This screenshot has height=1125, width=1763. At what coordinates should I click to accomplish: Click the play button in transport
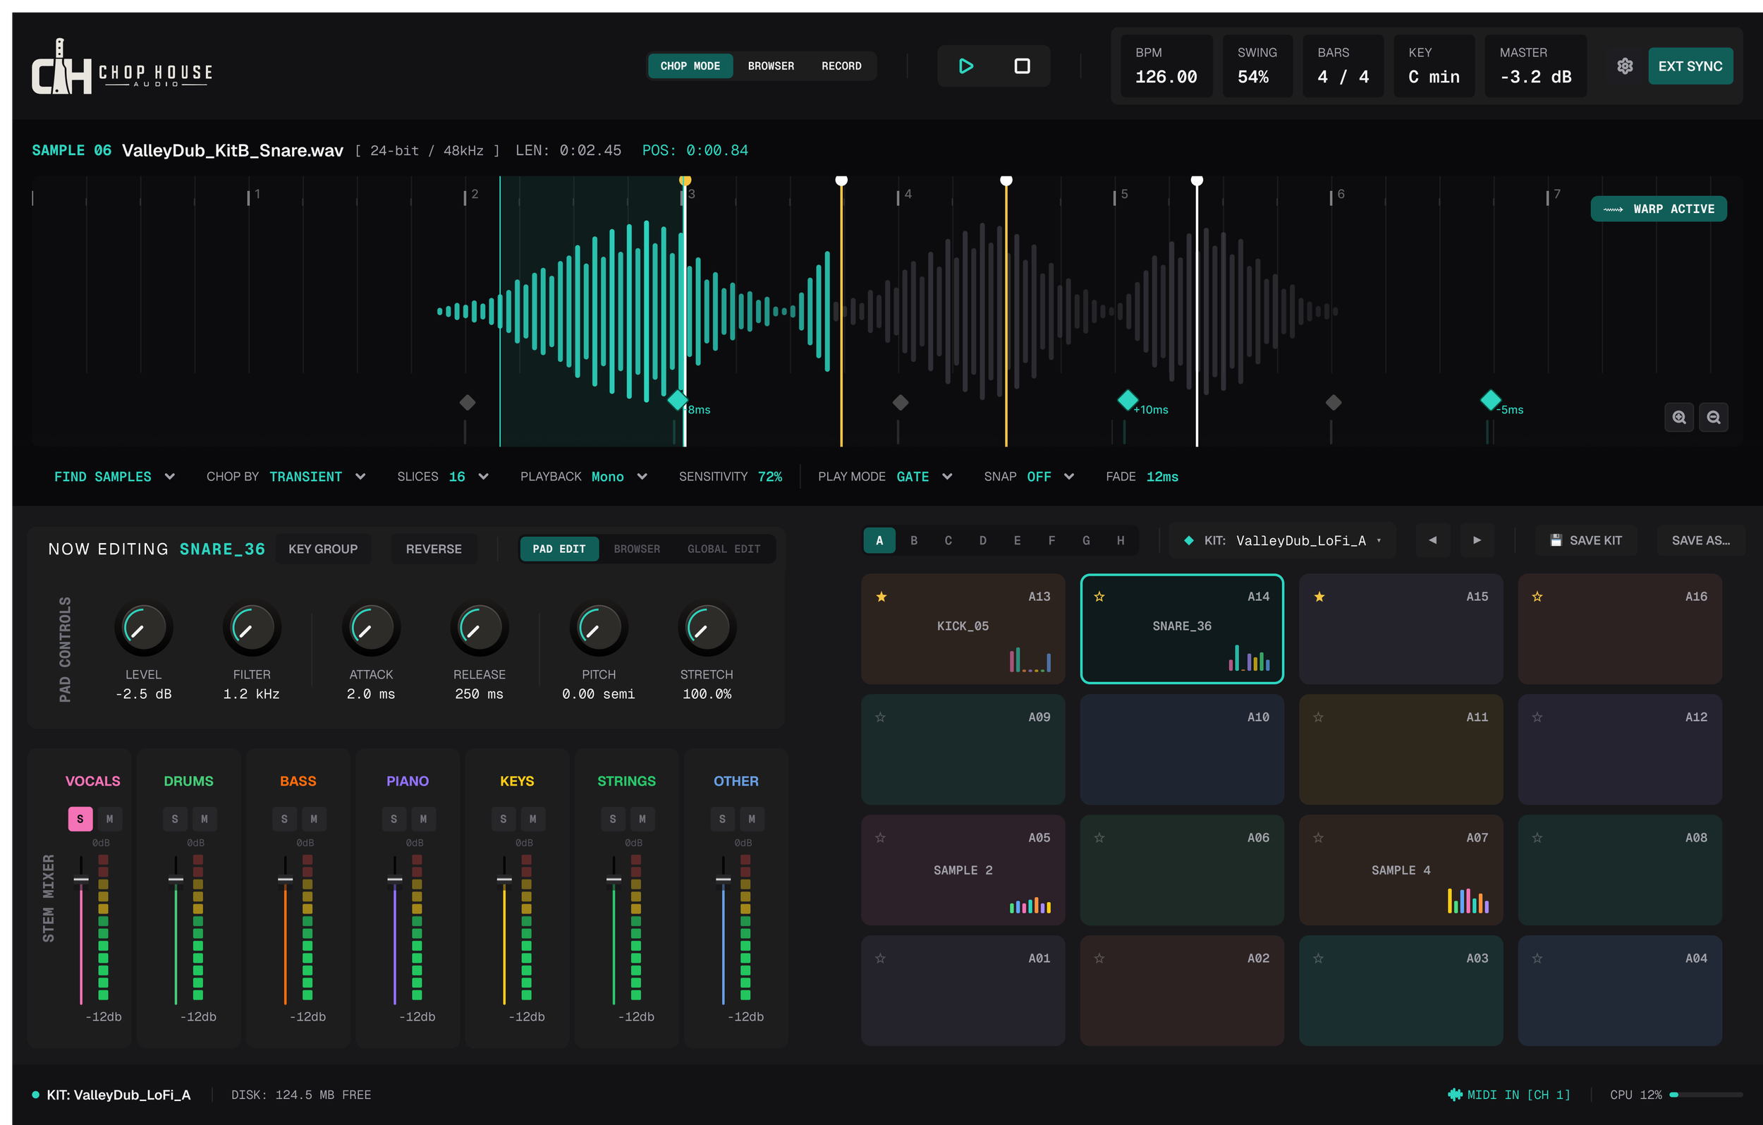965,66
